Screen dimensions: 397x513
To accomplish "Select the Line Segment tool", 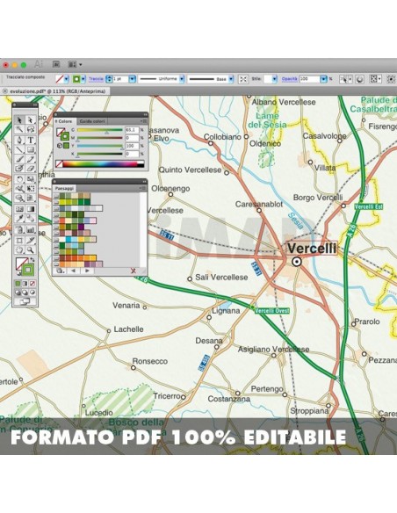I will click(19, 150).
